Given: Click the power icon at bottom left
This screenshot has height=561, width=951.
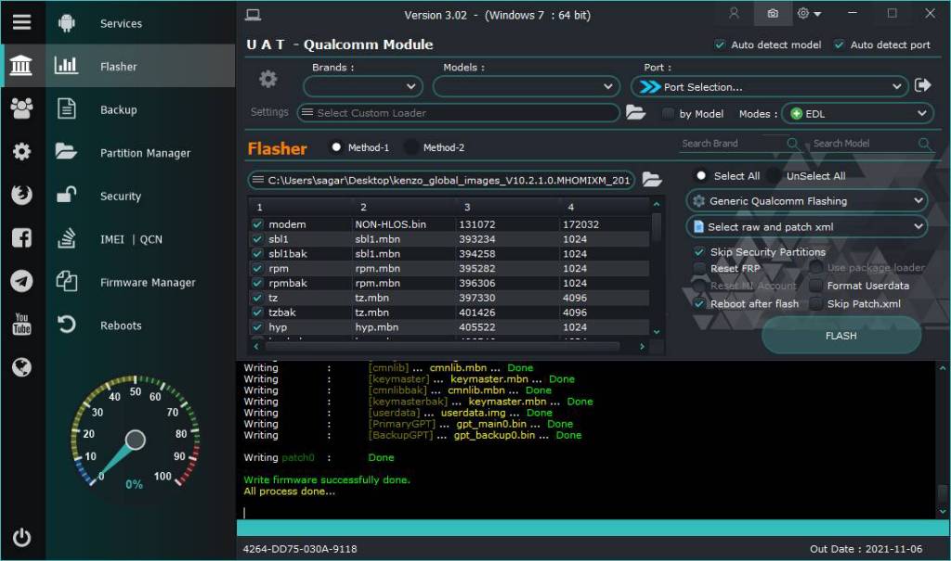Looking at the screenshot, I should pos(22,538).
